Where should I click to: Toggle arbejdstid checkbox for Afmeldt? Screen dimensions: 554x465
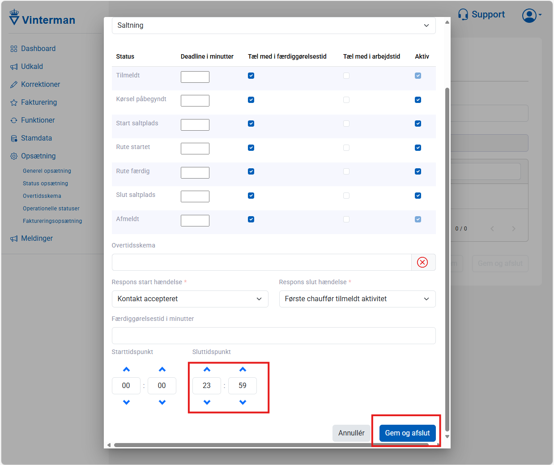(346, 219)
